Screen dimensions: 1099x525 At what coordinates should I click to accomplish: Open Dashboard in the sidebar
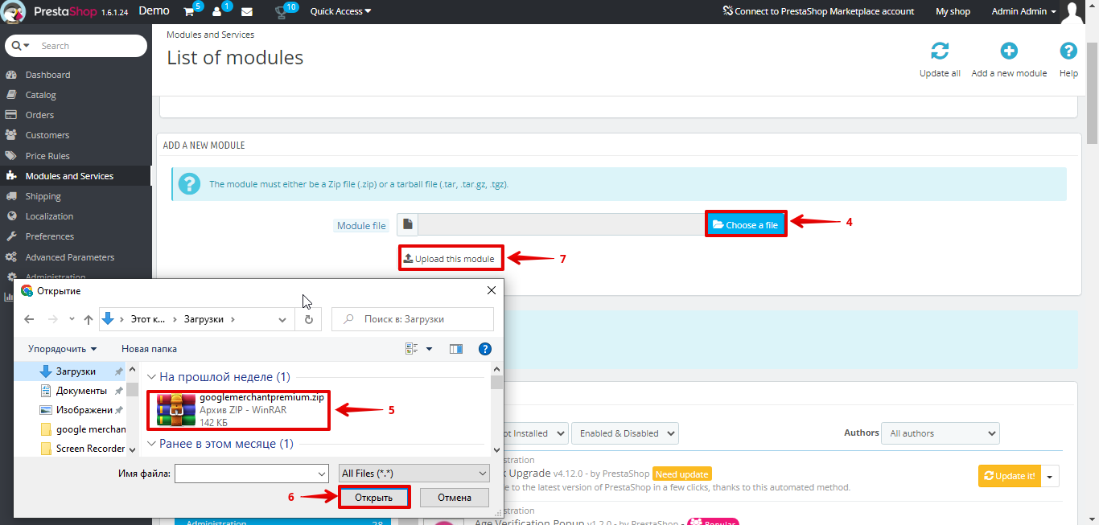[47, 75]
